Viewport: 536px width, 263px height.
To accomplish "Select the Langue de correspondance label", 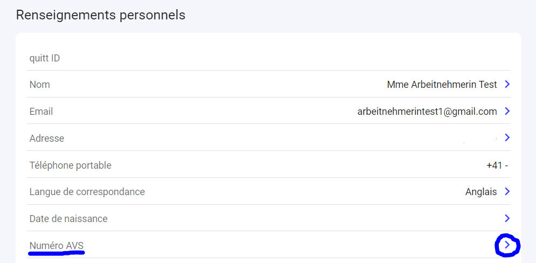I will [x=87, y=191].
